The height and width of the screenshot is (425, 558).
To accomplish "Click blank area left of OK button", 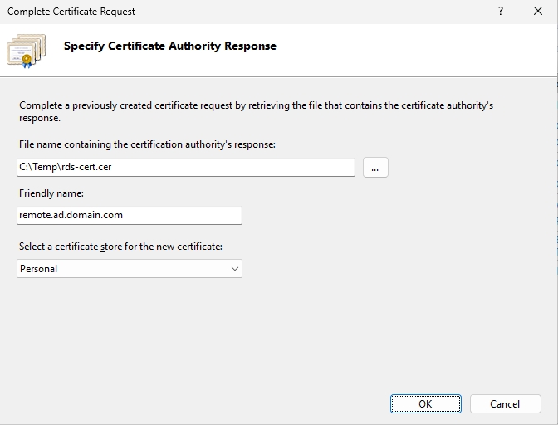I will pyautogui.click(x=249, y=404).
